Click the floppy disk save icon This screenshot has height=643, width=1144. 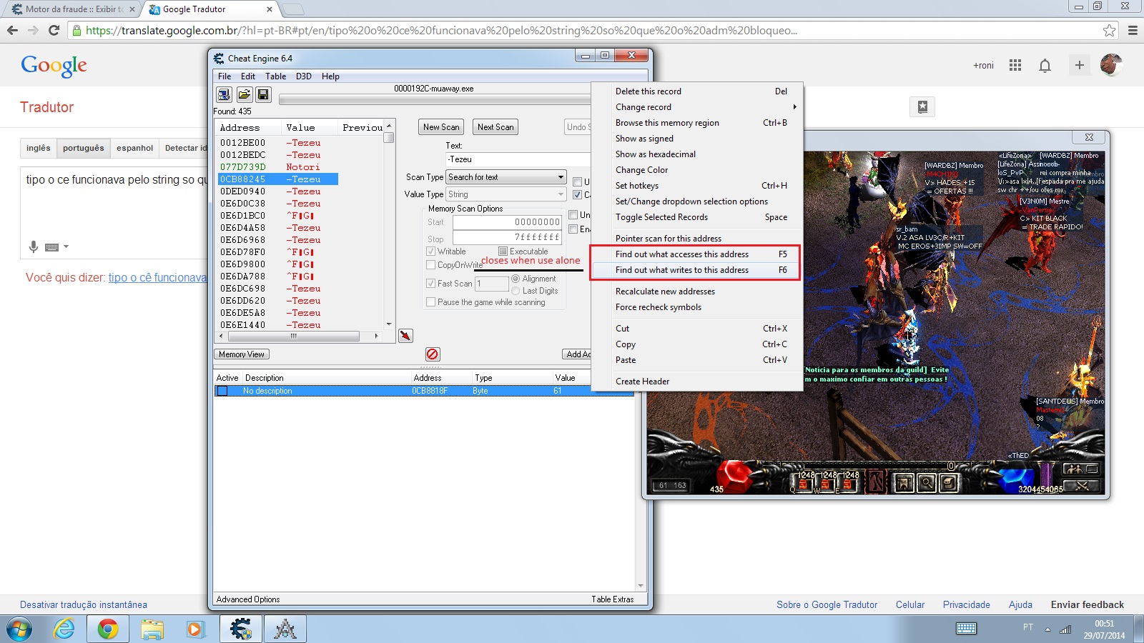[x=263, y=95]
